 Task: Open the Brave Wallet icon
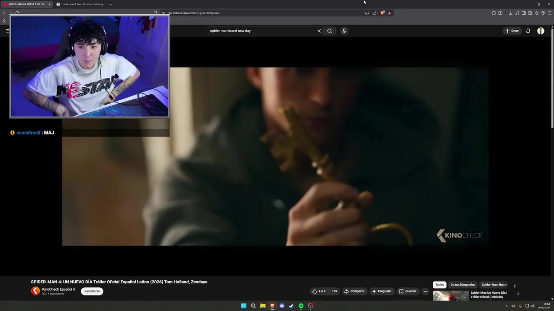coord(530,13)
